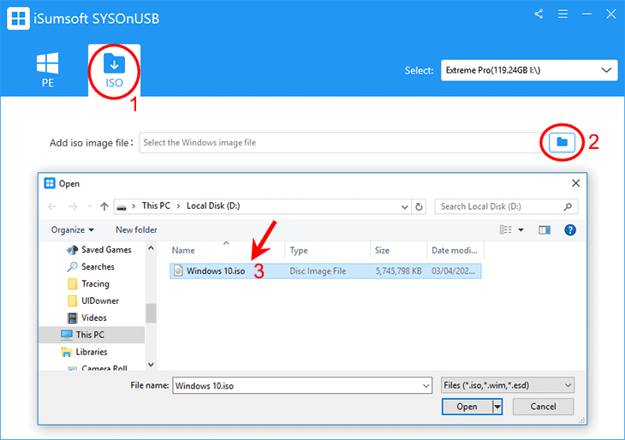Click the drive icon in address bar

pos(122,207)
